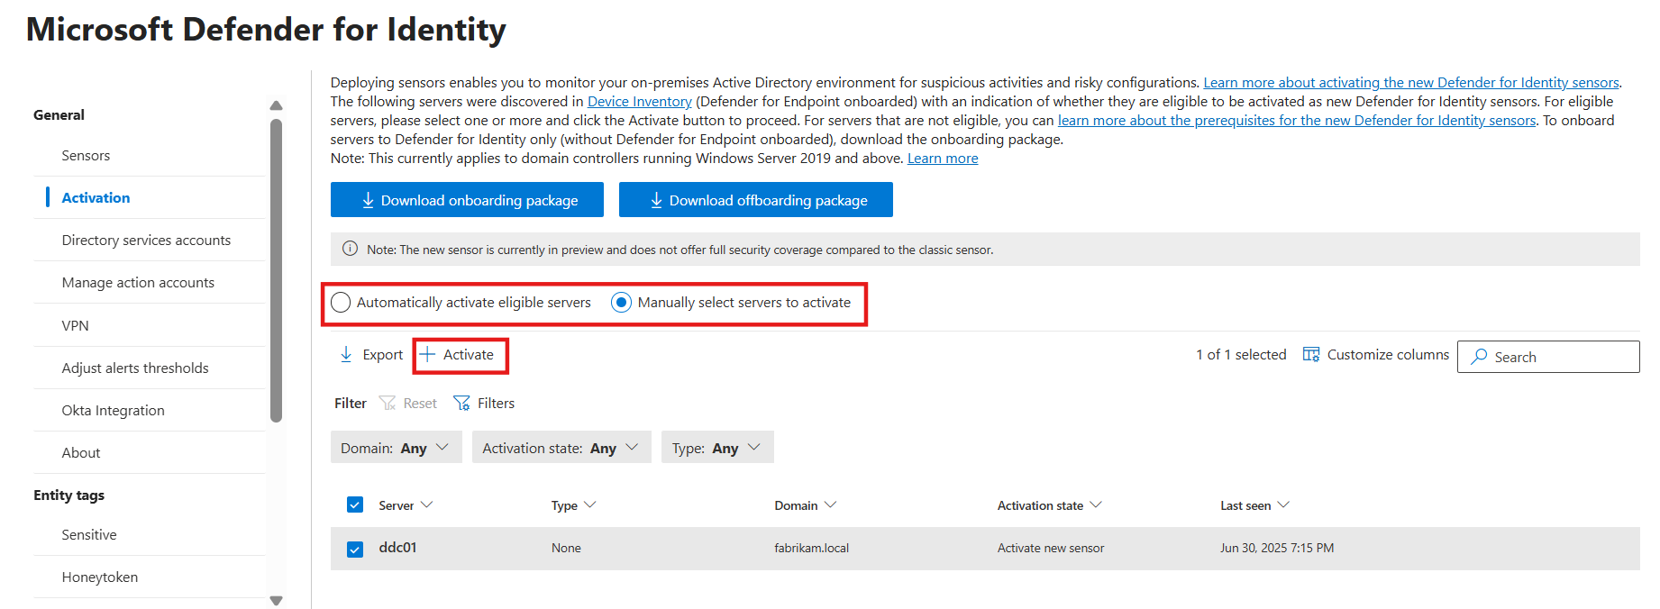Click the info icon beside preview note
The height and width of the screenshot is (609, 1660).
[350, 249]
